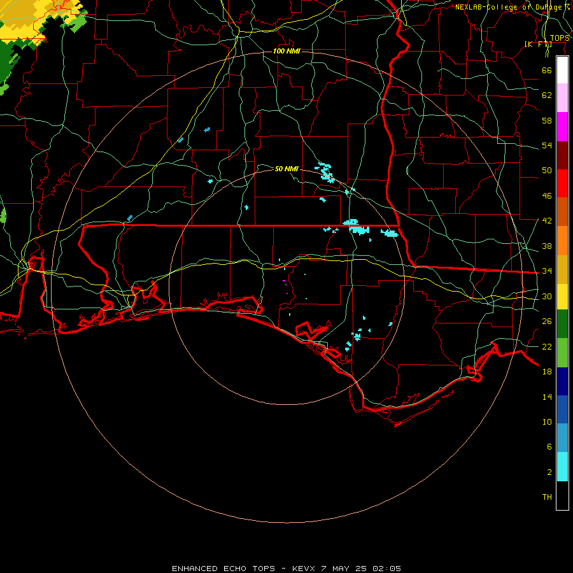
Task: Select the bright yellow legend swatch
Action: (x=562, y=297)
